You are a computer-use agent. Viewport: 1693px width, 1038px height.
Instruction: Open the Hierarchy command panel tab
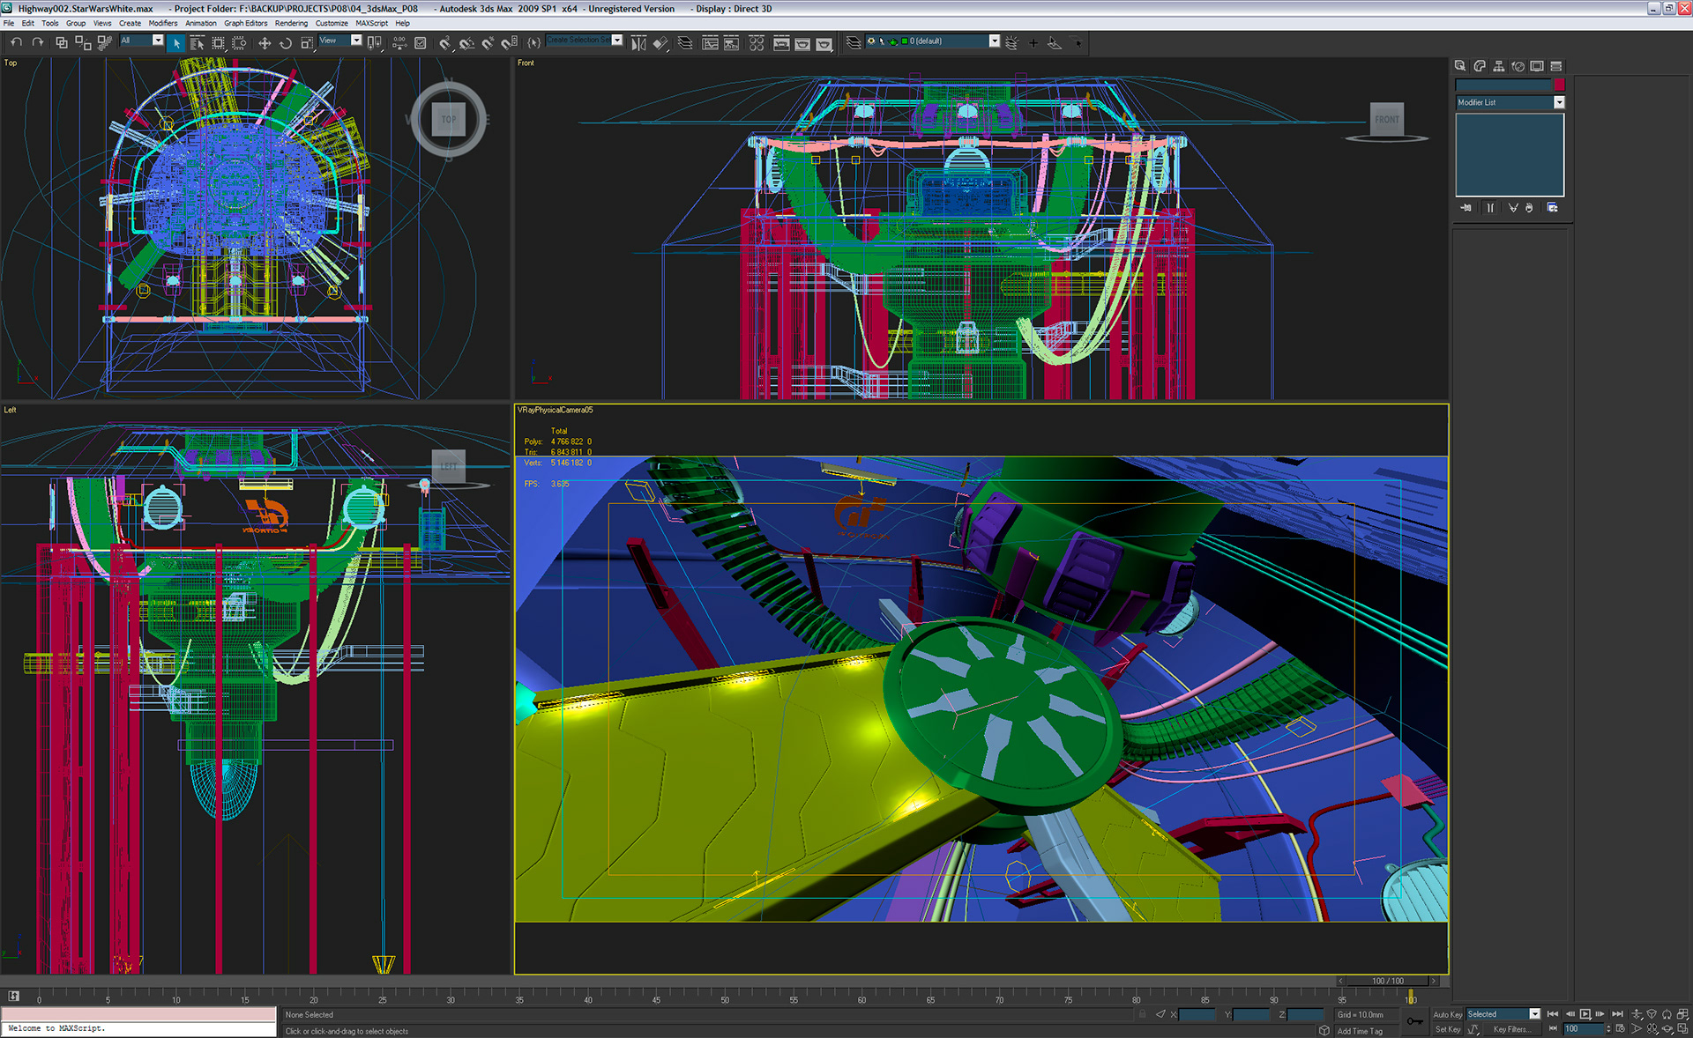pos(1499,66)
